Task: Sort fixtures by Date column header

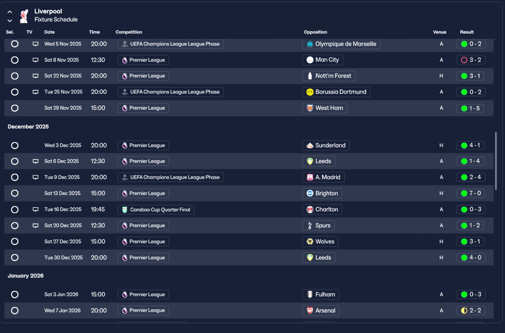Action: pyautogui.click(x=49, y=32)
